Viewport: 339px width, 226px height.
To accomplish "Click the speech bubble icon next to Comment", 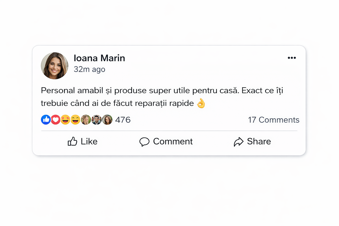I will coord(144,142).
